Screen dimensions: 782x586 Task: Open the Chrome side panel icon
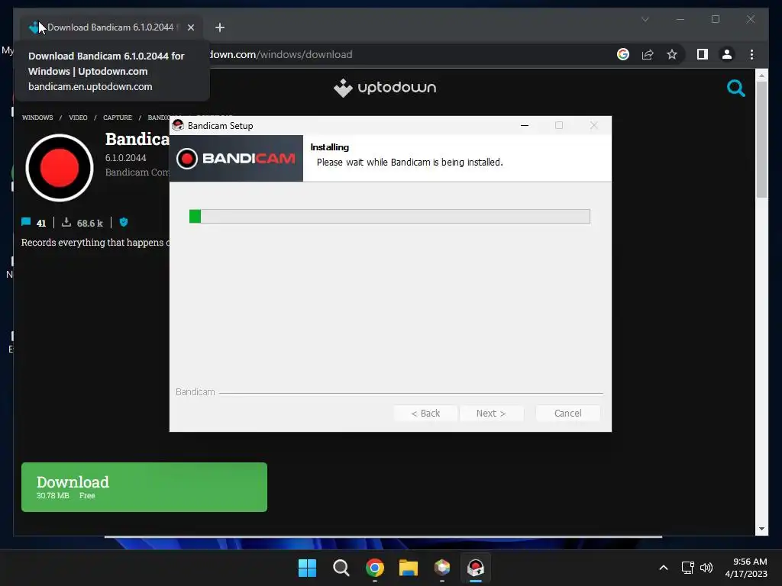click(703, 54)
